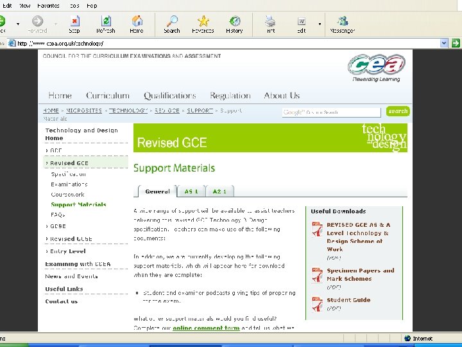Open Technology and Design Home link
462x347 pixels.
[x=81, y=134]
